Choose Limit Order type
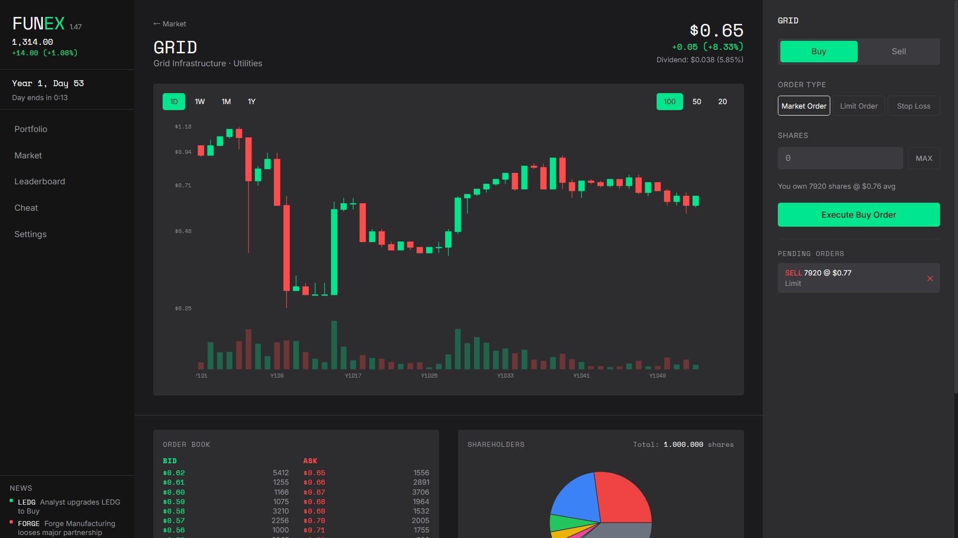 pyautogui.click(x=859, y=106)
